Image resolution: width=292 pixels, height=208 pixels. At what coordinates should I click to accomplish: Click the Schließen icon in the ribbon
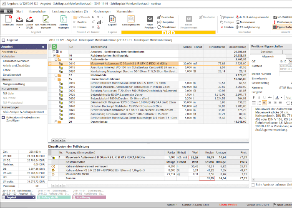(x=8, y=19)
